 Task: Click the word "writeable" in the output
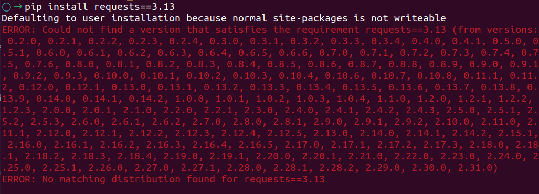420,18
